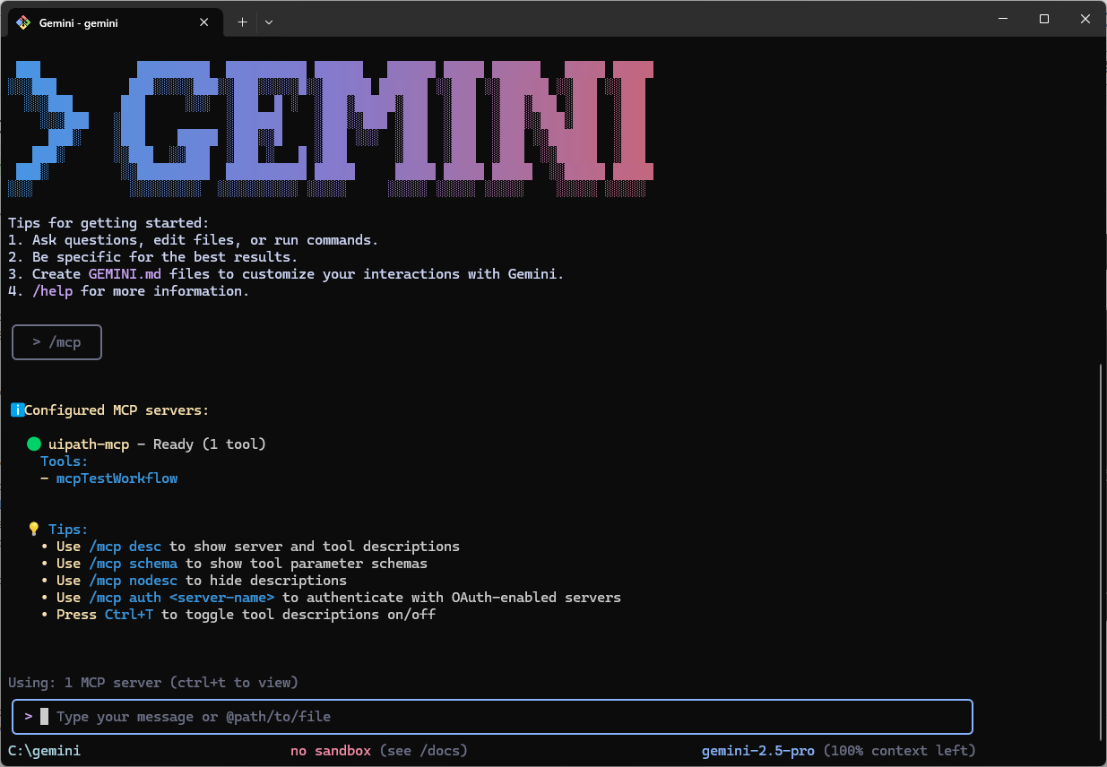1107x767 pixels.
Task: Click the 'C:\gemini' path in footer
Action: 44,751
